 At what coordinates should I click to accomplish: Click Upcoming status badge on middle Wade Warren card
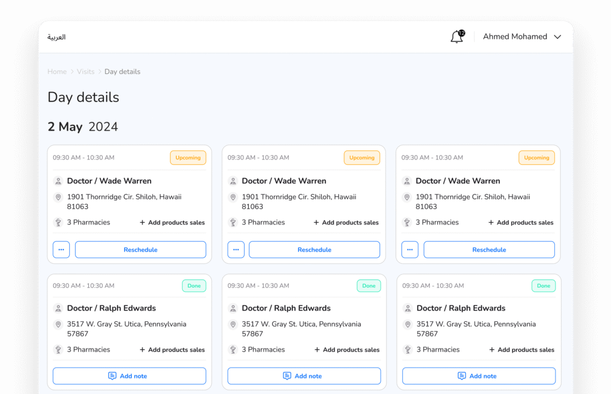pos(362,158)
